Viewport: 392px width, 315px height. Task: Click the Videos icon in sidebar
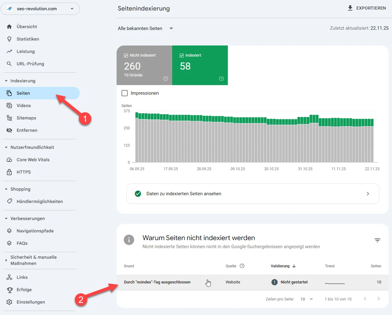[x=9, y=106]
